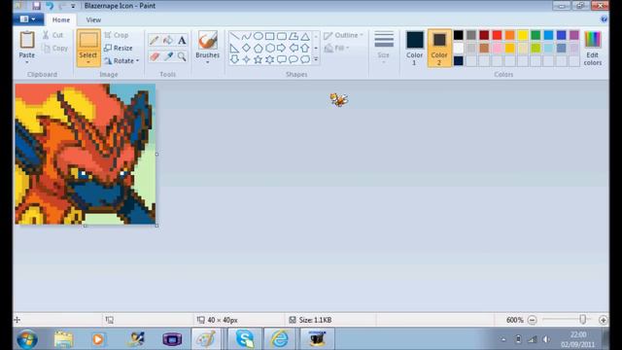Select the Text tool
This screenshot has height=350, width=622.
point(182,40)
